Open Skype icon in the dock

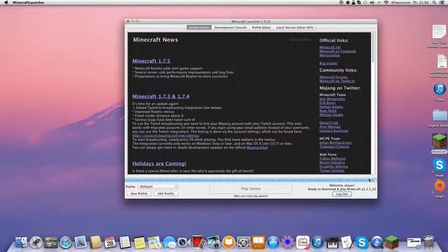click(362, 242)
